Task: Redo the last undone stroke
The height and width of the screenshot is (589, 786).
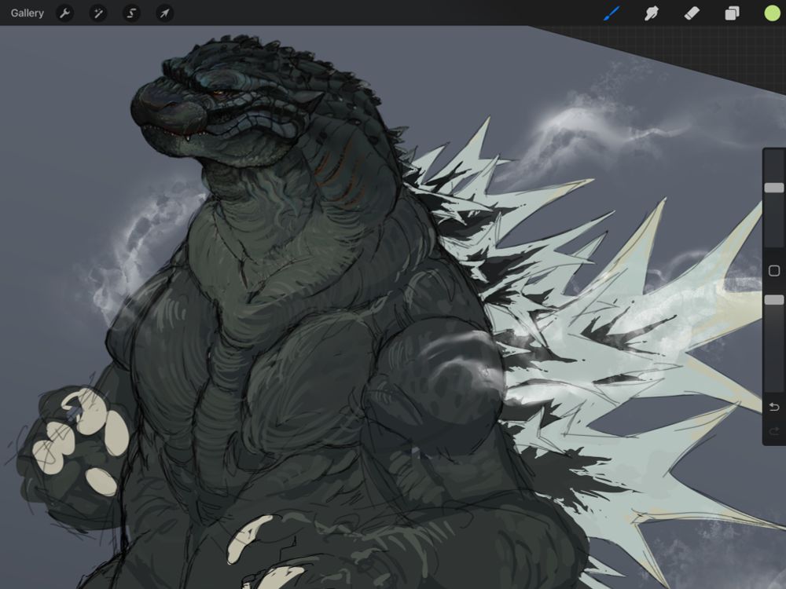Action: (x=774, y=430)
